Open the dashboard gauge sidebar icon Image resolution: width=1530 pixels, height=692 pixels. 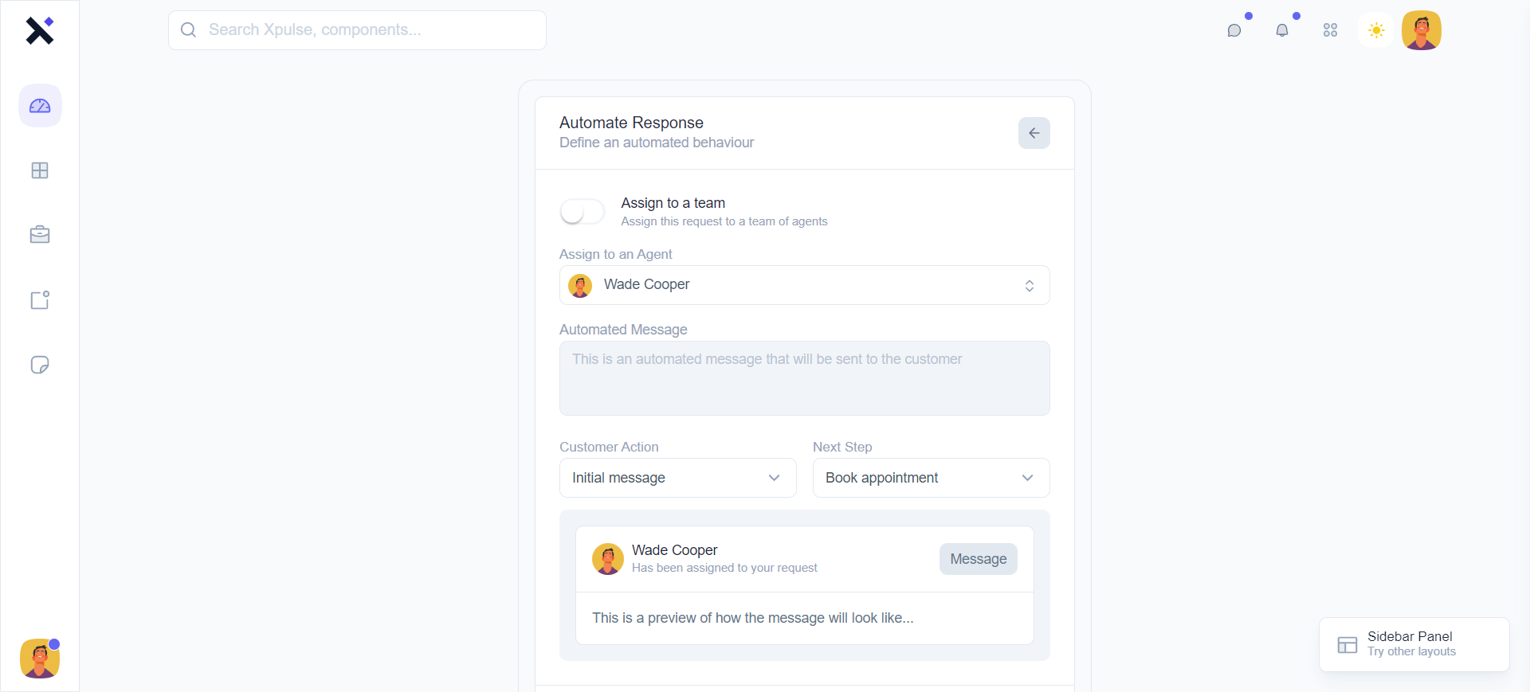40,106
